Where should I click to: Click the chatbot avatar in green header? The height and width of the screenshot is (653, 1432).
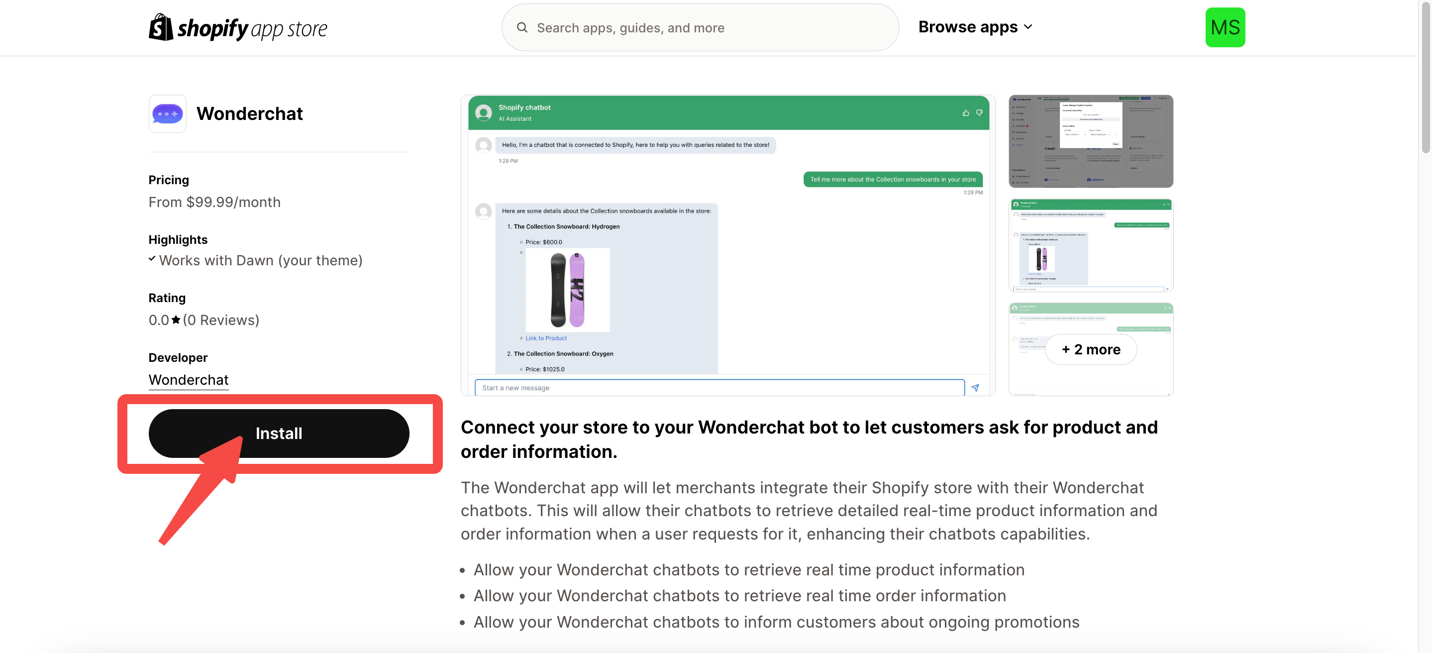(484, 113)
